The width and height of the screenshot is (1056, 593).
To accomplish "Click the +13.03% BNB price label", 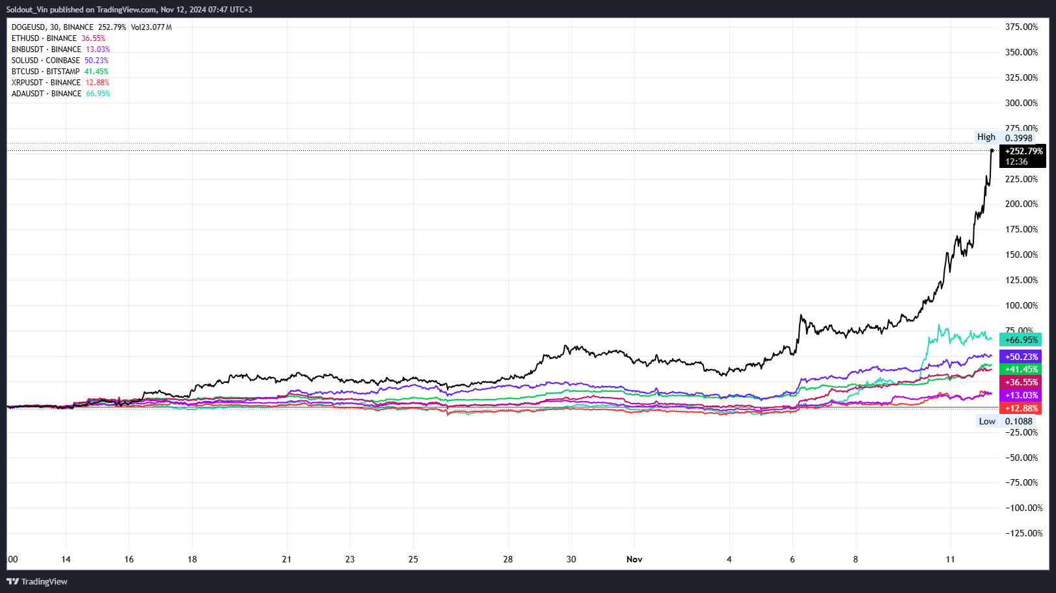I will tap(1020, 395).
